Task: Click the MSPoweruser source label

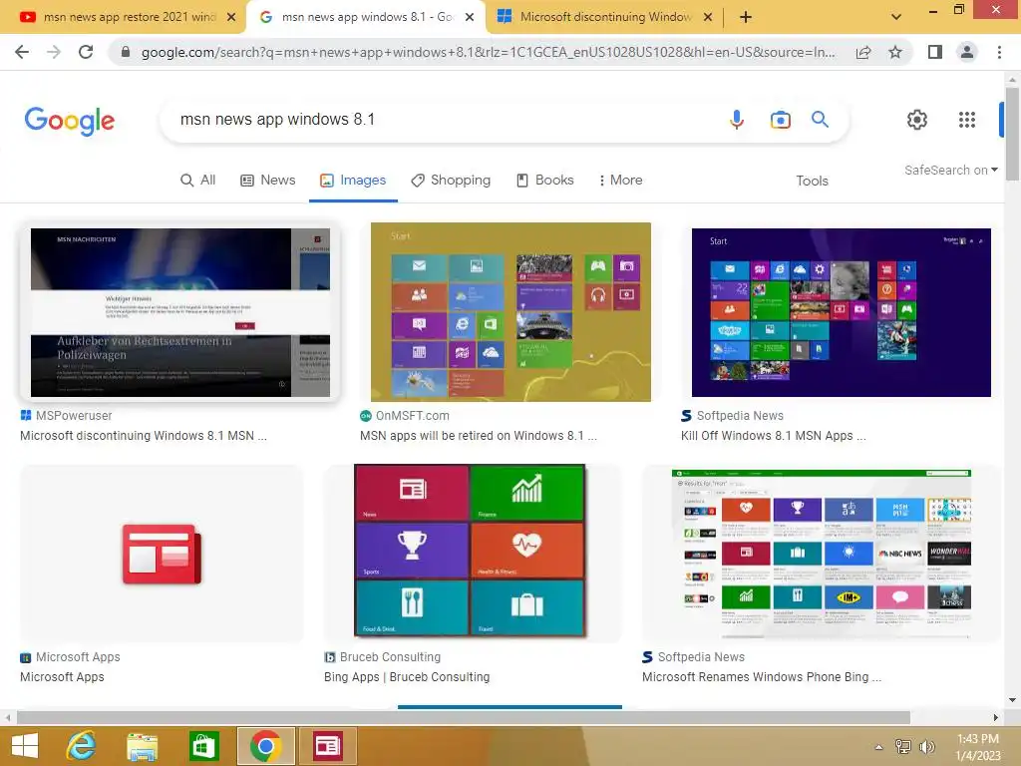Action: 74,416
